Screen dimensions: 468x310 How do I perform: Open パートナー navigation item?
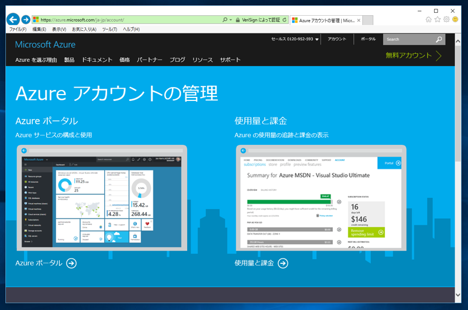click(150, 60)
